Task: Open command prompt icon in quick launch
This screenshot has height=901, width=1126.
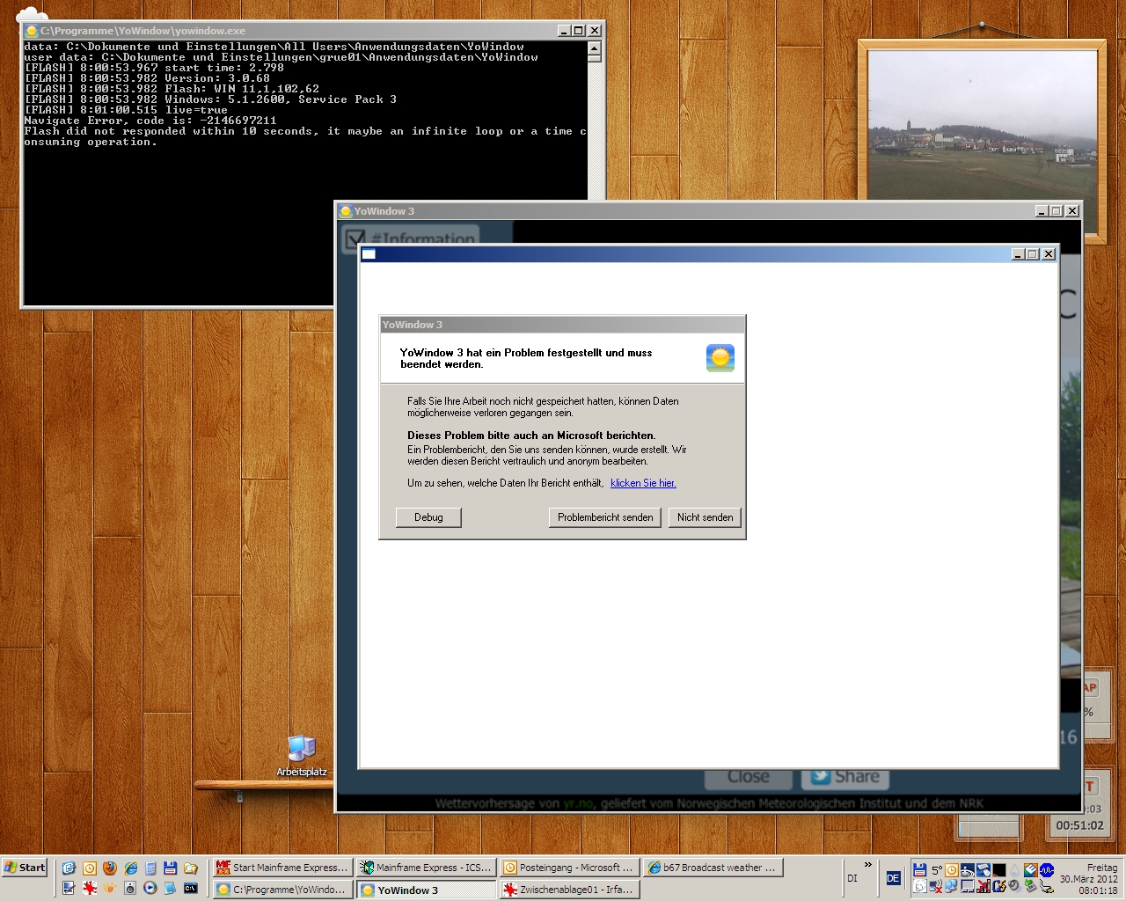Action: [x=191, y=889]
